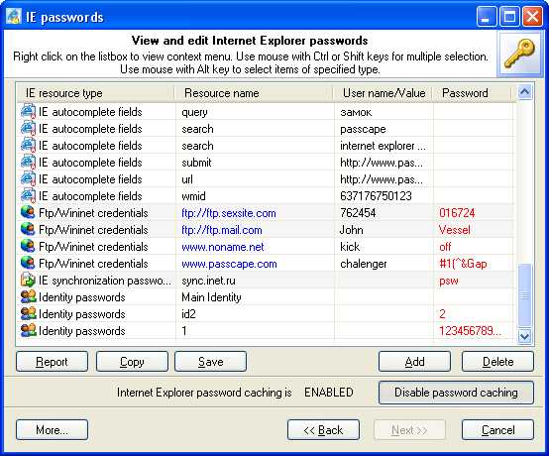Click the Copy button
Viewport: 549px width, 456px height.
coord(132,362)
